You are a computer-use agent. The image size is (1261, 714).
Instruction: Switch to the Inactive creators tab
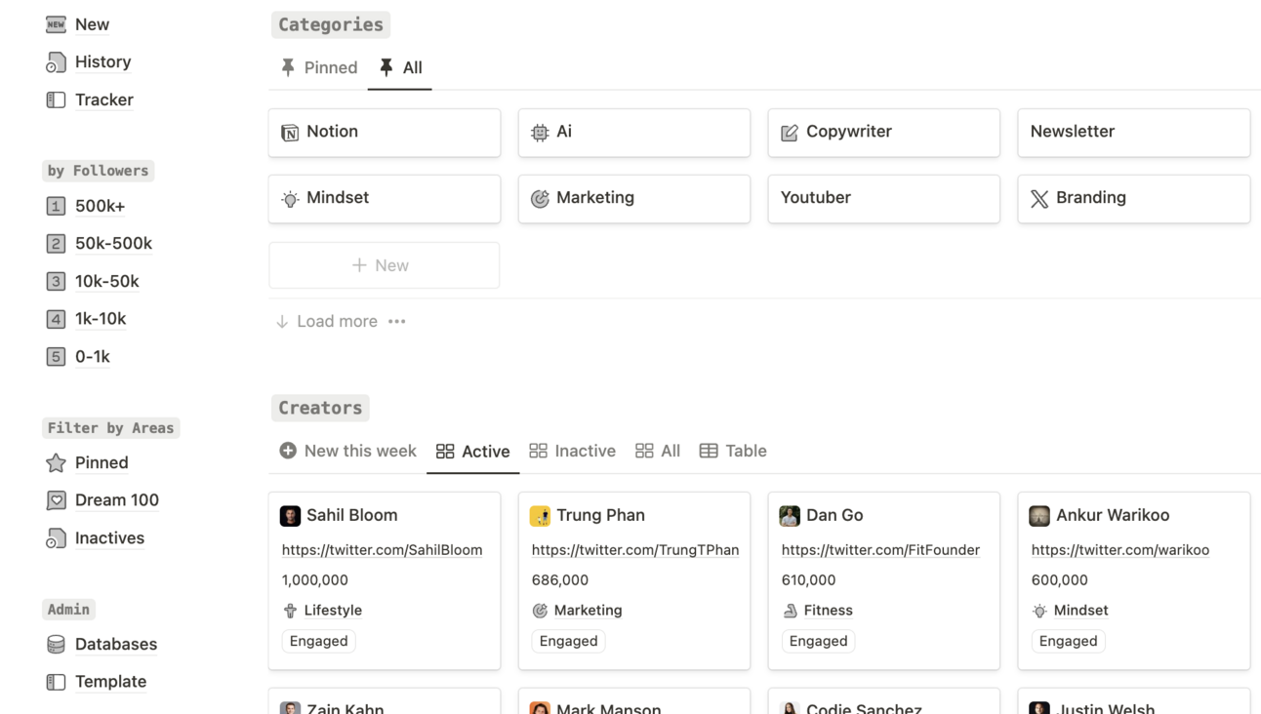(x=572, y=451)
